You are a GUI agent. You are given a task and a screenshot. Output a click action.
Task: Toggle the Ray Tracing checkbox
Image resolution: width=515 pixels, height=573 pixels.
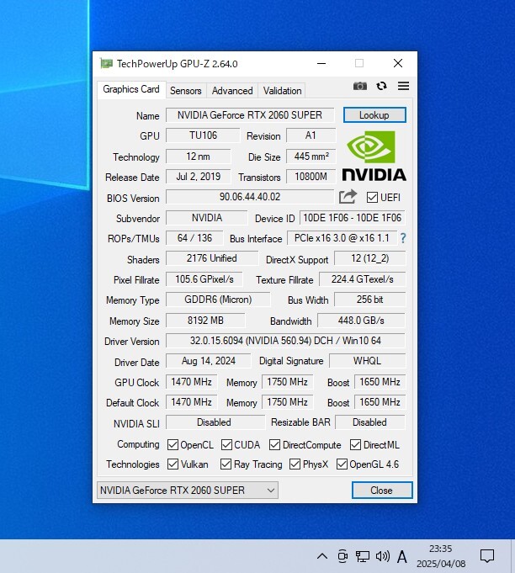[226, 464]
